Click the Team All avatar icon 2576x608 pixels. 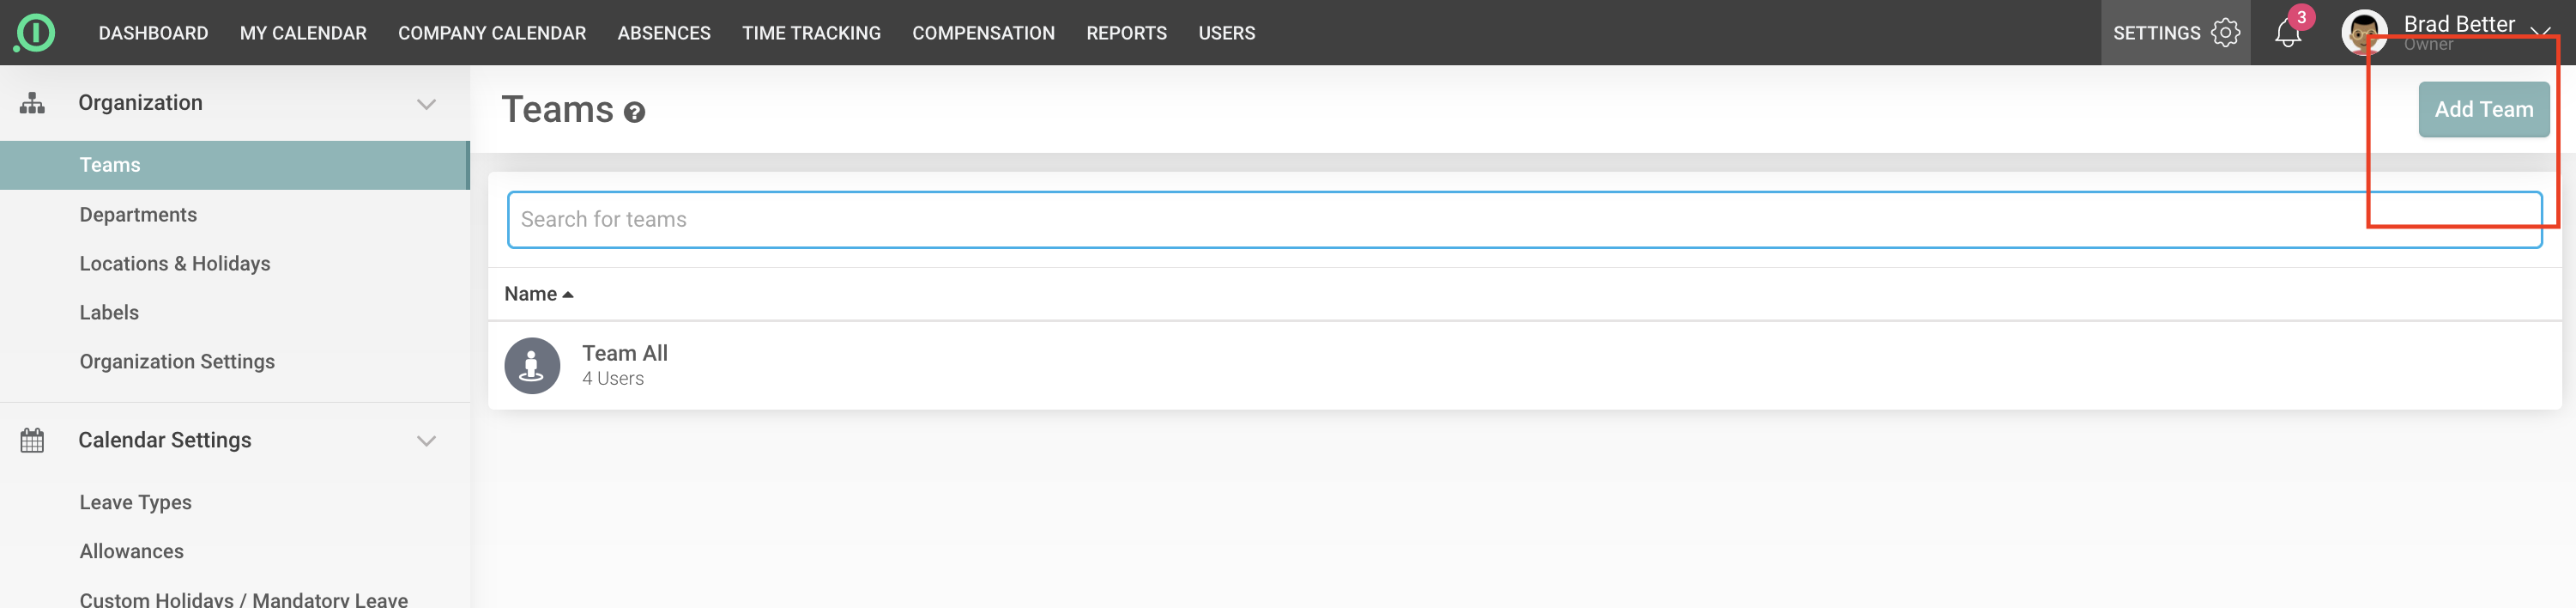tap(532, 366)
